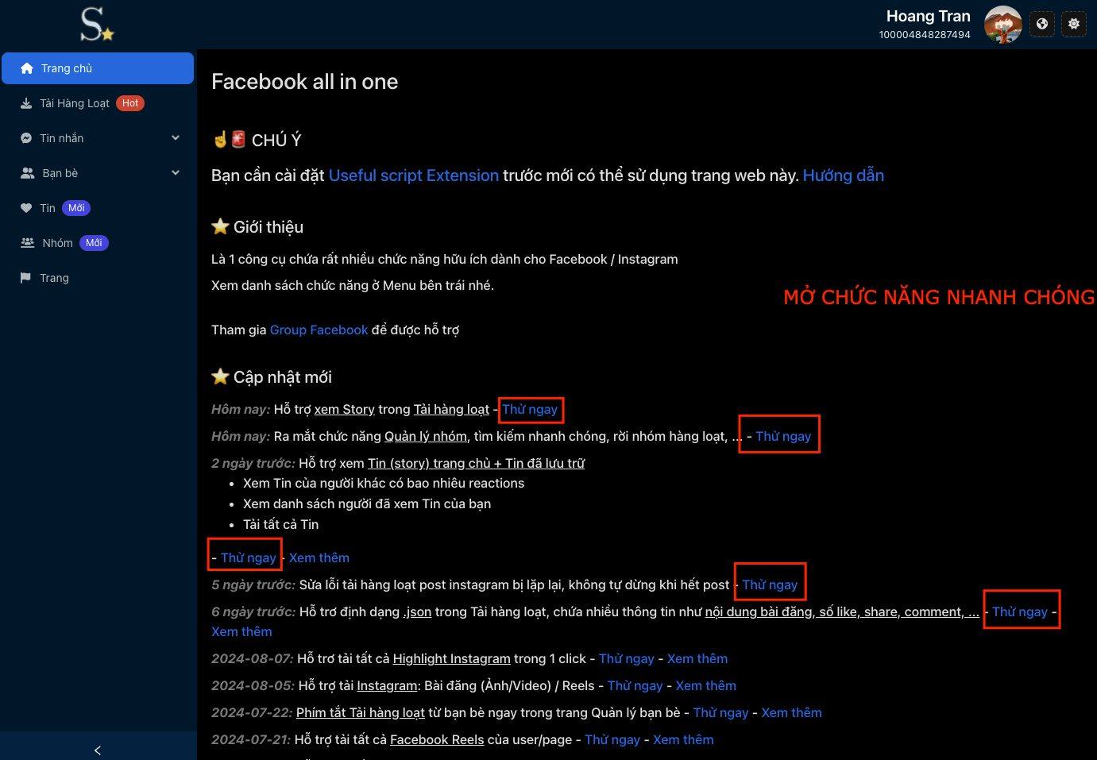Click the underlined Facebook Reels text

tap(437, 739)
